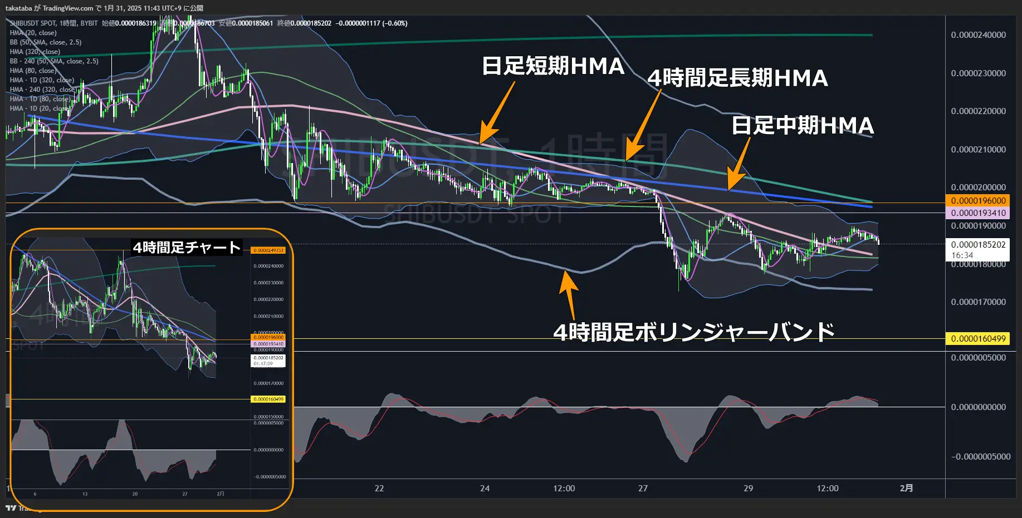Click the pink 0.0000193410 price label
1022x518 pixels.
pyautogui.click(x=977, y=213)
